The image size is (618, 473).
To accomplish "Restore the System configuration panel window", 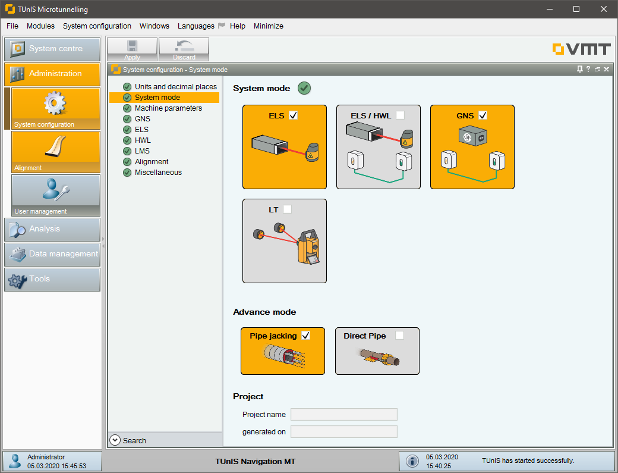I will click(598, 70).
